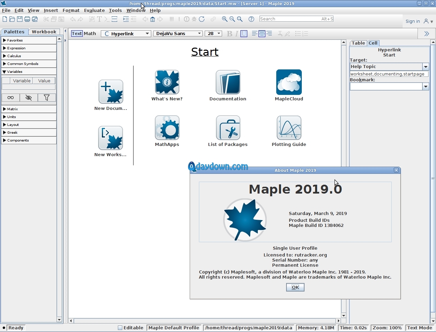Collapse the context panel with double chevron
The height and width of the screenshot is (332, 436).
[x=426, y=34]
